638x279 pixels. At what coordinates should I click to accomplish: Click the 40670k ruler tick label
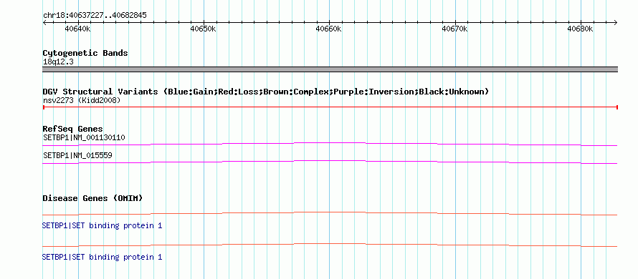[x=455, y=29]
